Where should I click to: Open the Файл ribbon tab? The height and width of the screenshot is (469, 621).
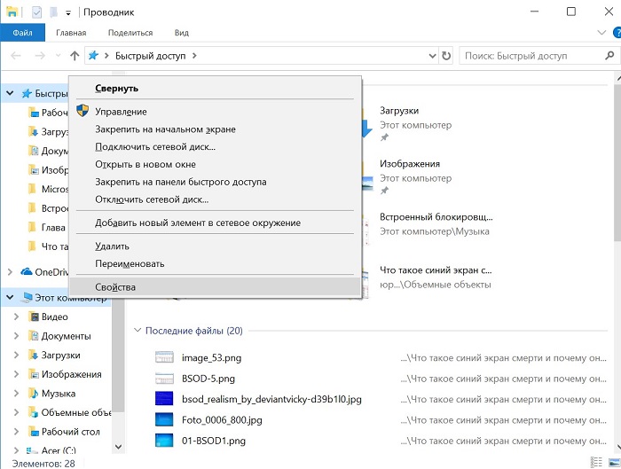click(22, 33)
